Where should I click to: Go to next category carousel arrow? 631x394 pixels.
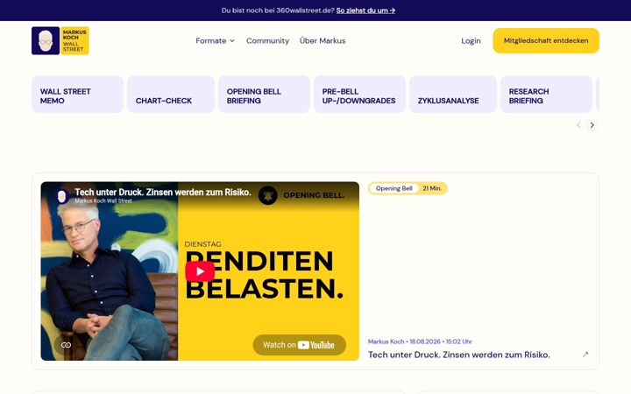(x=592, y=125)
